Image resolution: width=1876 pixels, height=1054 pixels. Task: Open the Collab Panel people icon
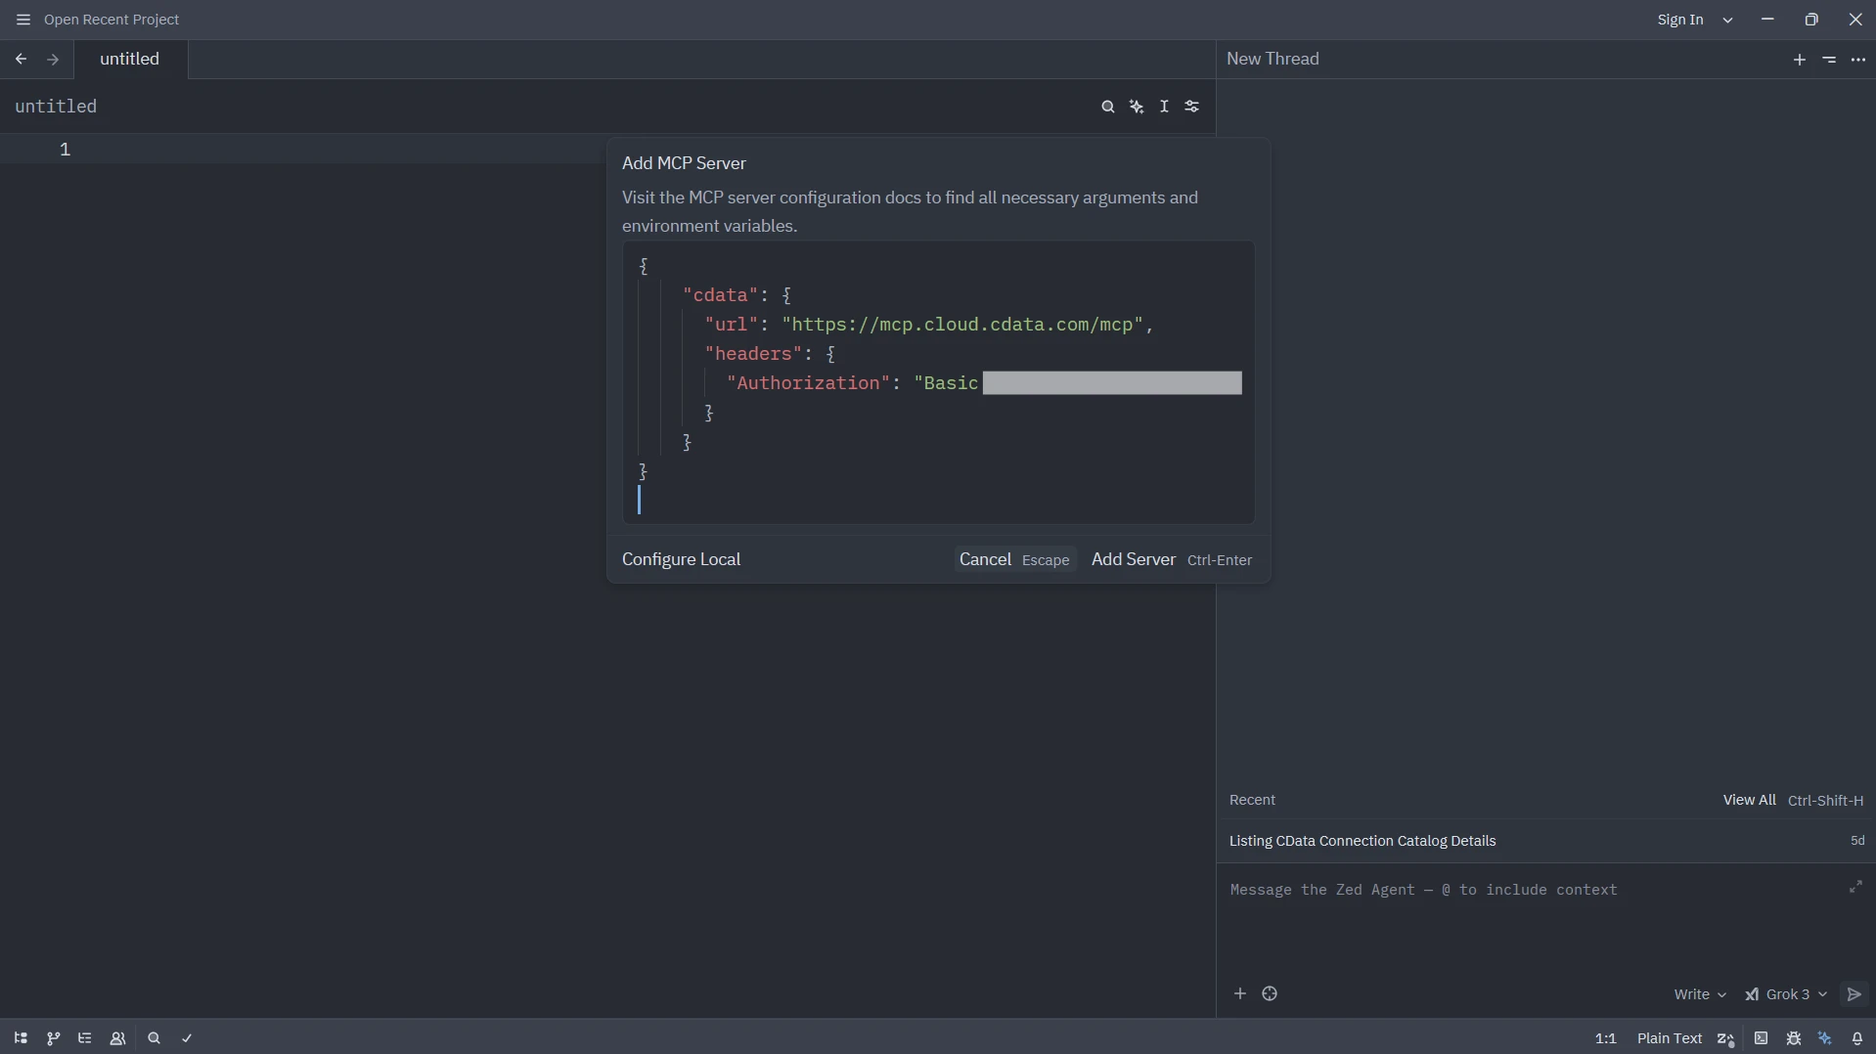117,1038
